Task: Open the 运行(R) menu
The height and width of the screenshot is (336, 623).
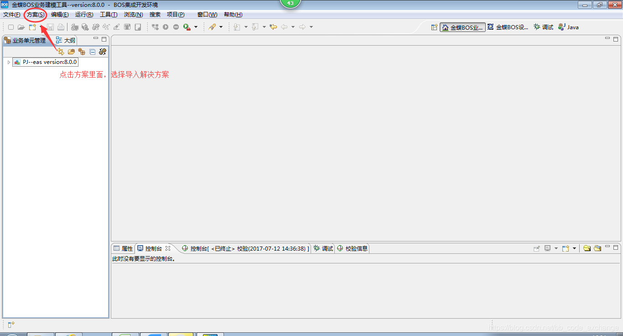Action: [x=84, y=15]
